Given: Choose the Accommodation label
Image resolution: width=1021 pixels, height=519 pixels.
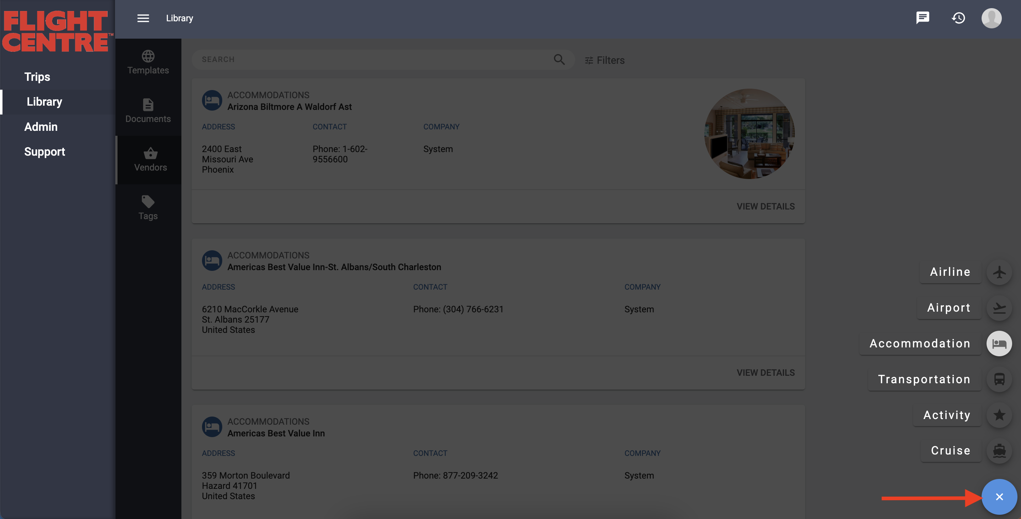Looking at the screenshot, I should [920, 344].
